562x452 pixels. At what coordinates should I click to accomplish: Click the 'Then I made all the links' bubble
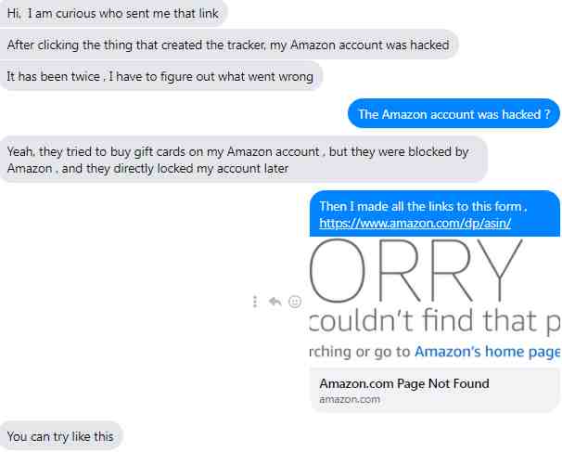pos(435,213)
